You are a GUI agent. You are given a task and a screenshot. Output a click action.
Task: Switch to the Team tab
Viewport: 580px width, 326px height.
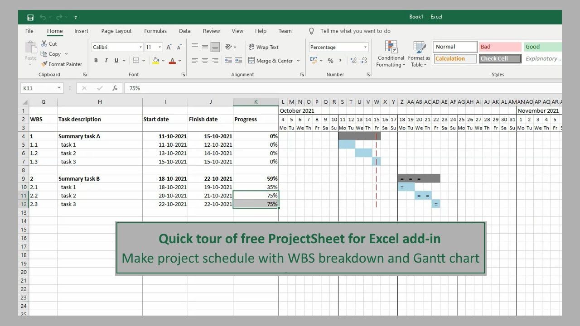[285, 31]
